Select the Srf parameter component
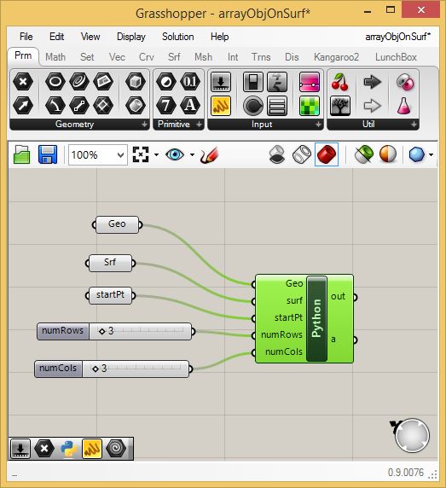446x488 pixels. coord(110,264)
